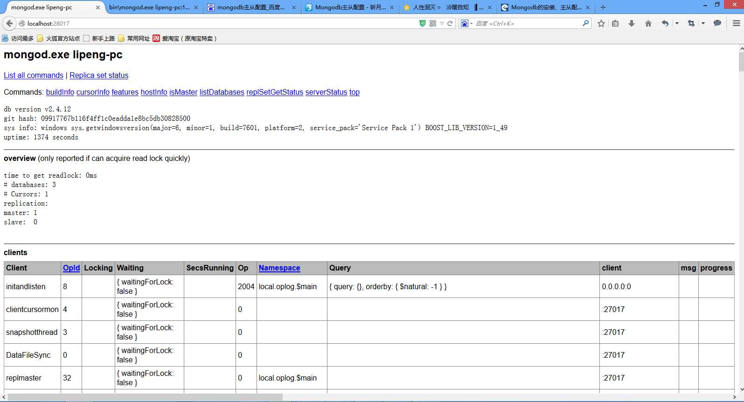Image resolution: width=744 pixels, height=402 pixels.
Task: Click the initandlisten client cell
Action: [x=32, y=286]
